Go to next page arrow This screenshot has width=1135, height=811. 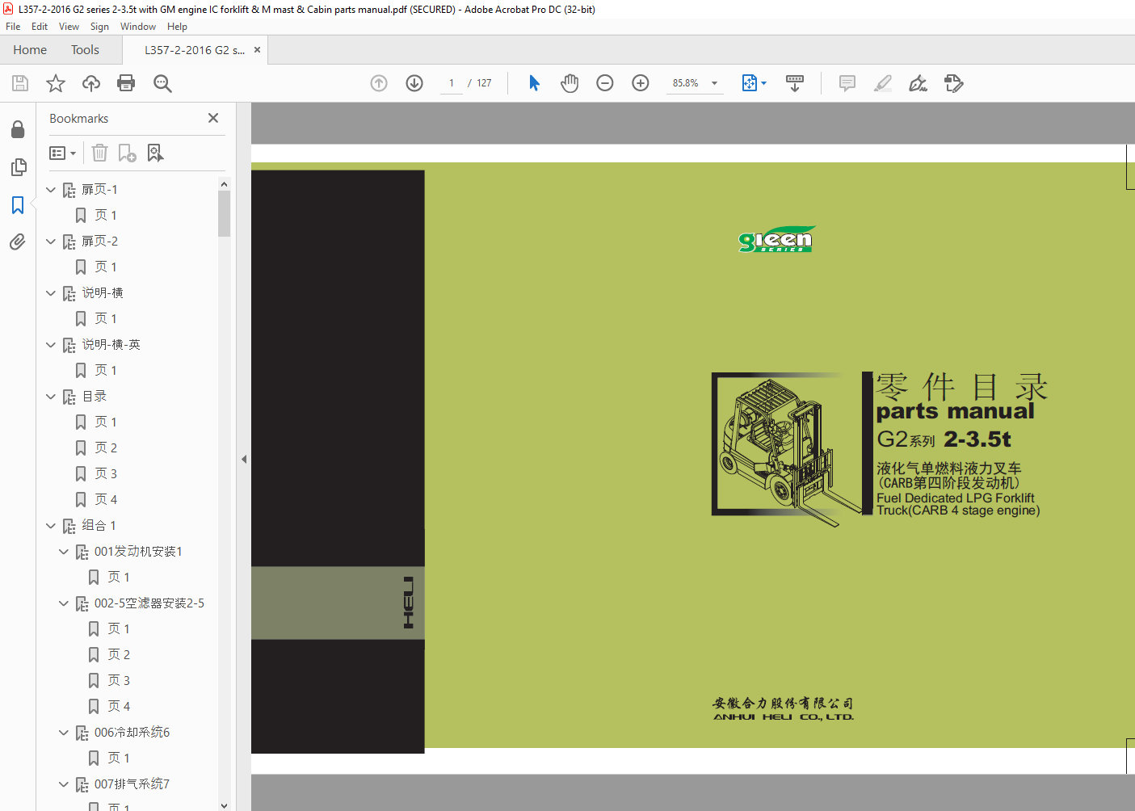point(414,83)
